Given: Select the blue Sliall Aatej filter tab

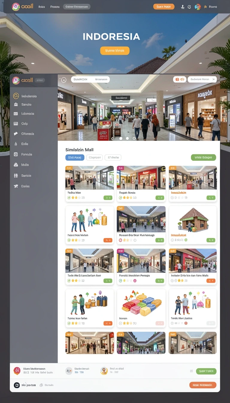Looking at the screenshot, I should click(x=75, y=157).
